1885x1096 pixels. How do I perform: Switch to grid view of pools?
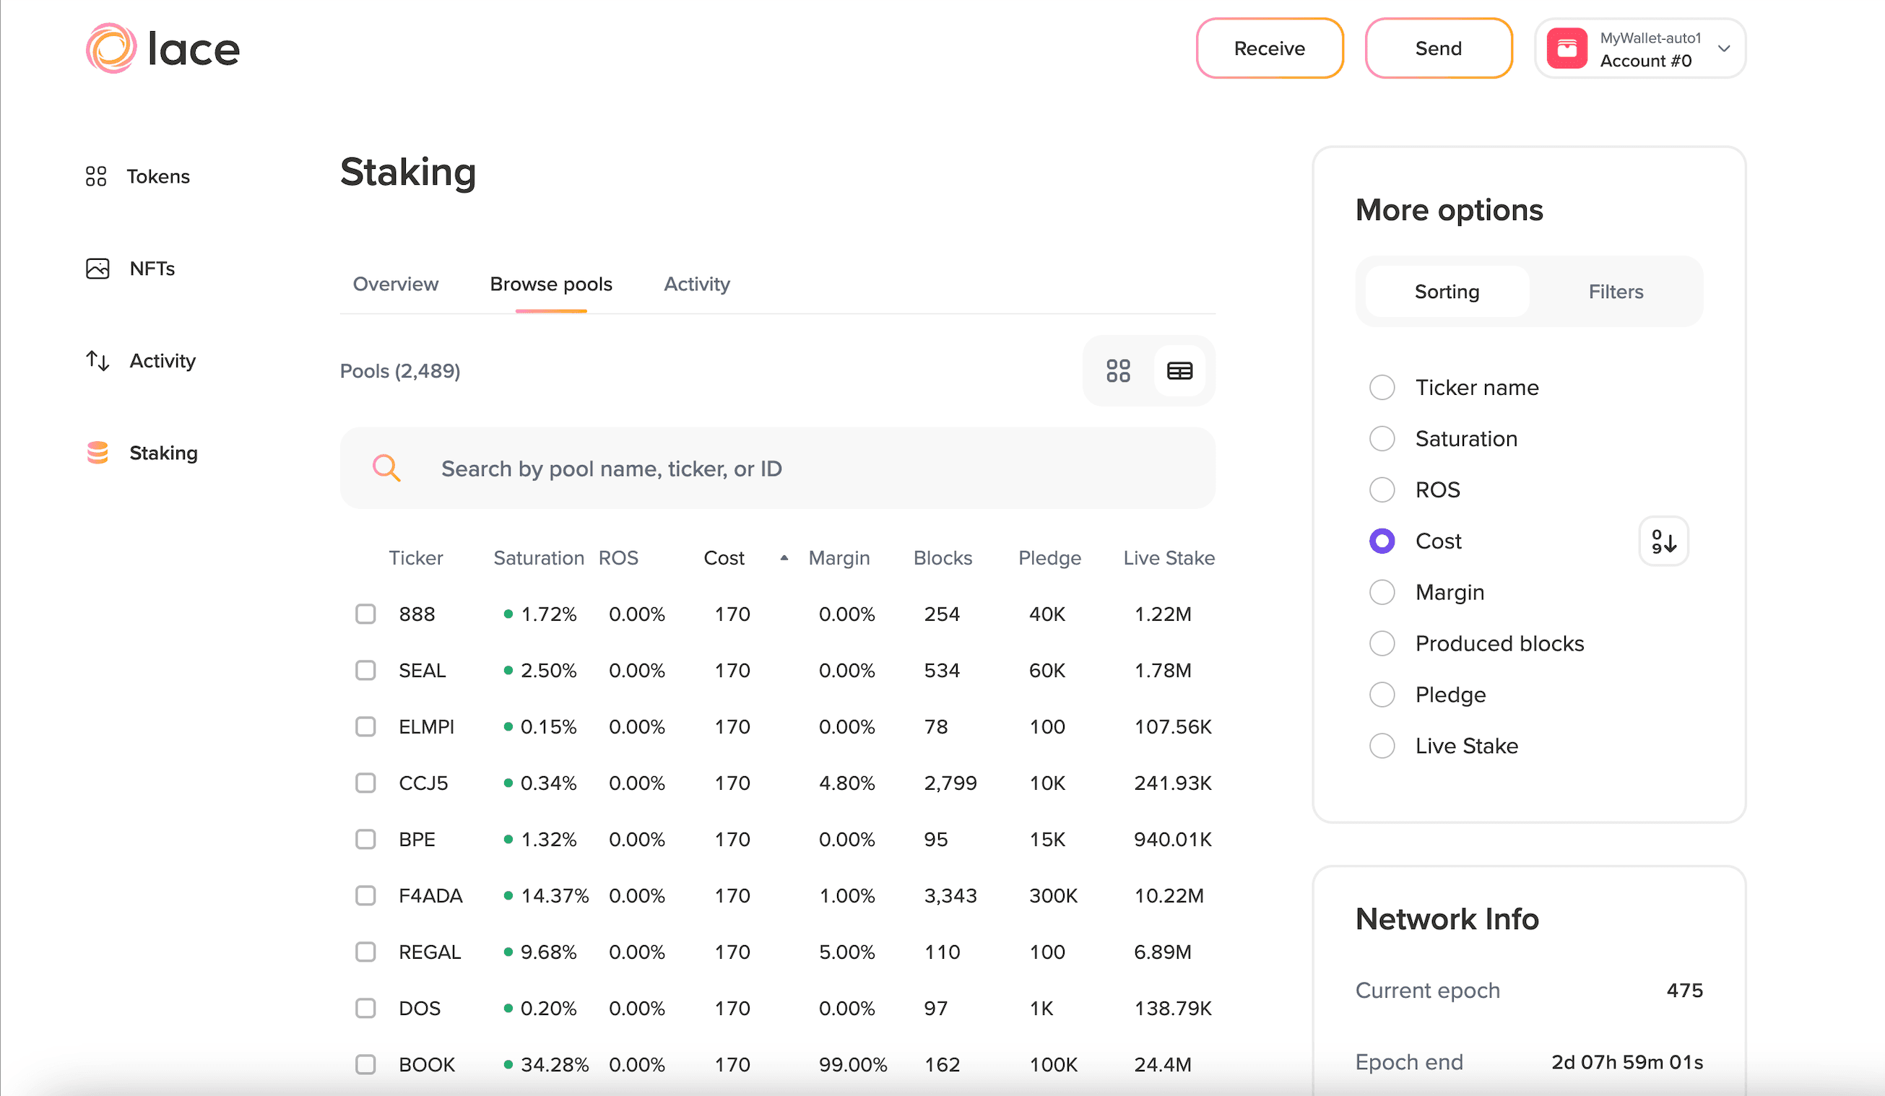pyautogui.click(x=1117, y=371)
